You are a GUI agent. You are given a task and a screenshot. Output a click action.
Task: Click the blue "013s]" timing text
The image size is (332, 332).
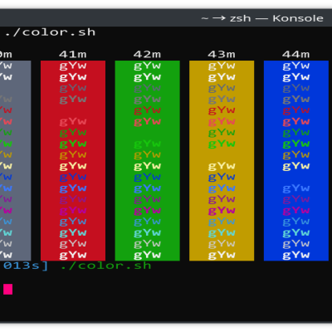26,266
